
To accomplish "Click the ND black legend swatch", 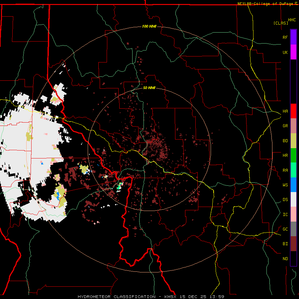I will pos(293,258).
